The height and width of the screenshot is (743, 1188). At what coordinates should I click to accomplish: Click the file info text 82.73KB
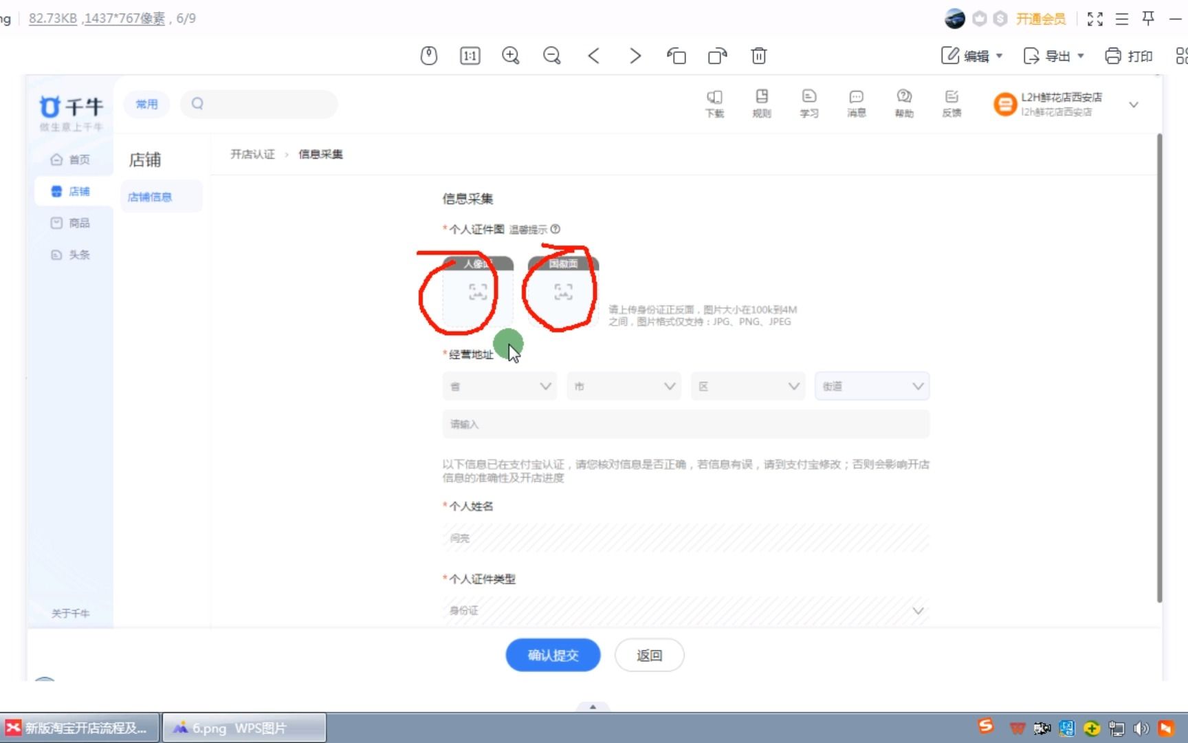[x=53, y=19]
